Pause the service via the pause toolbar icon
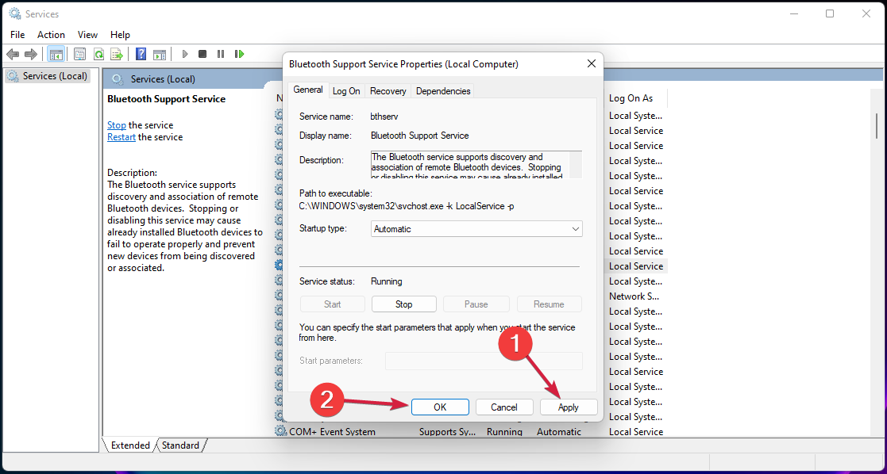Image resolution: width=887 pixels, height=474 pixels. (221, 53)
